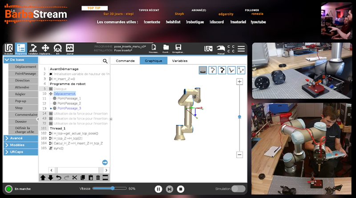
Task: Select DéplacementA node in program tree
Action: tap(65, 93)
